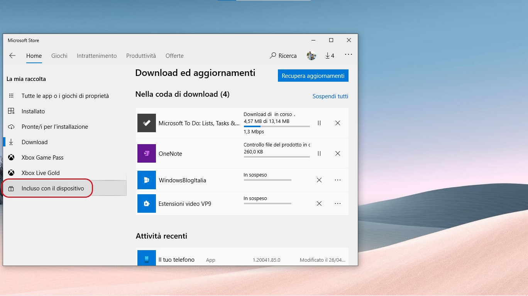Switch to the Giochi tab
This screenshot has height=296, width=528.
(x=59, y=56)
